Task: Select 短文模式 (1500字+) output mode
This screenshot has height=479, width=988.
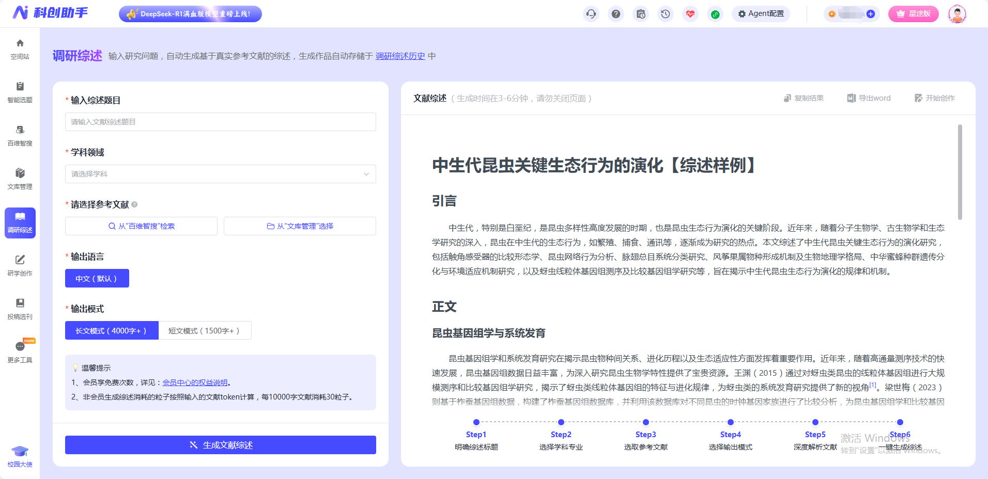Action: [205, 330]
